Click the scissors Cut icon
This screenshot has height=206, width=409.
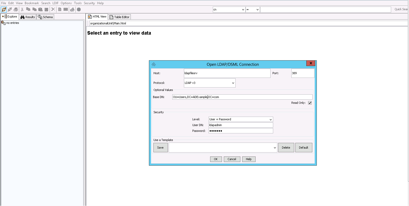22,9
